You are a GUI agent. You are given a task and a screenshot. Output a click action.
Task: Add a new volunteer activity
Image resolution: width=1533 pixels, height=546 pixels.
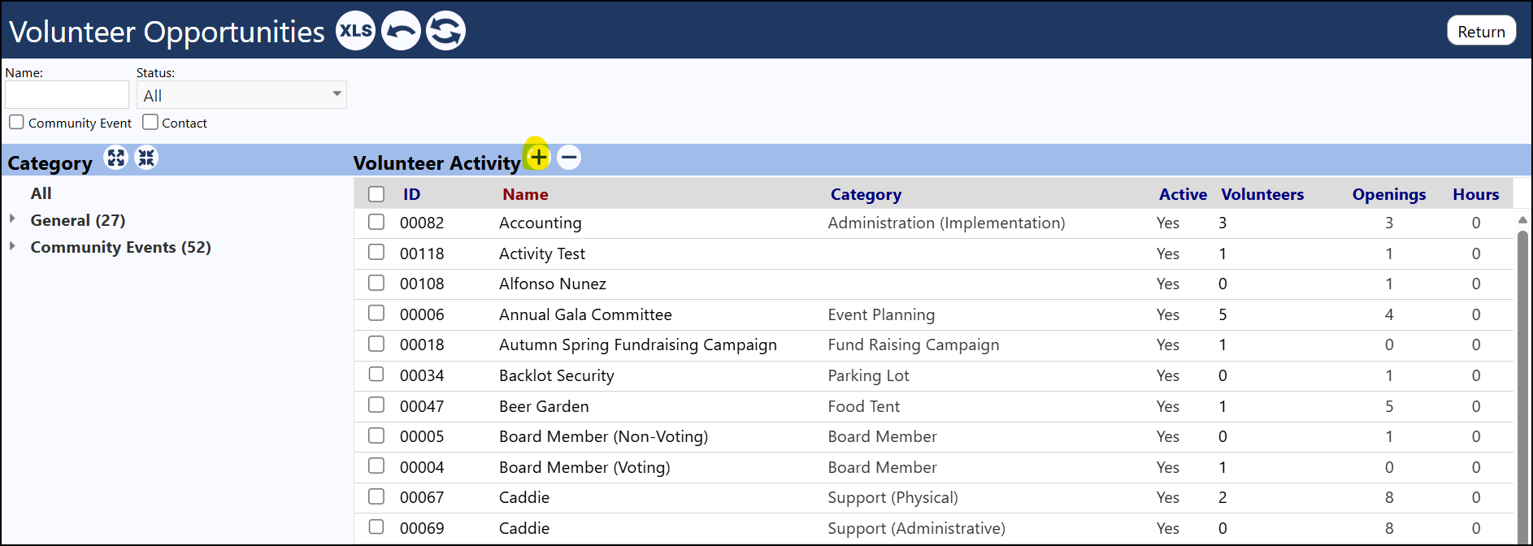[x=538, y=157]
